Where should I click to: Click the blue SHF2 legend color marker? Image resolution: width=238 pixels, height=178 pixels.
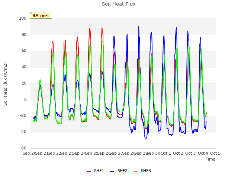click(112, 171)
